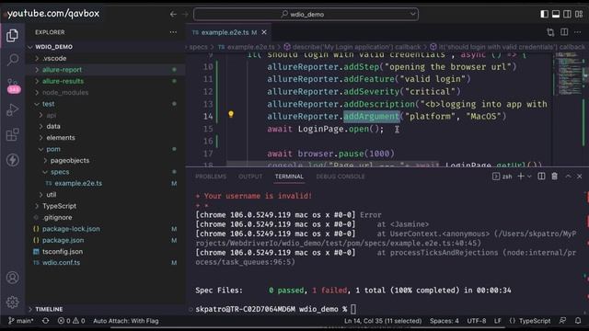Click the main* branch in status bar
Image resolution: width=589 pixels, height=331 pixels.
pos(21,321)
